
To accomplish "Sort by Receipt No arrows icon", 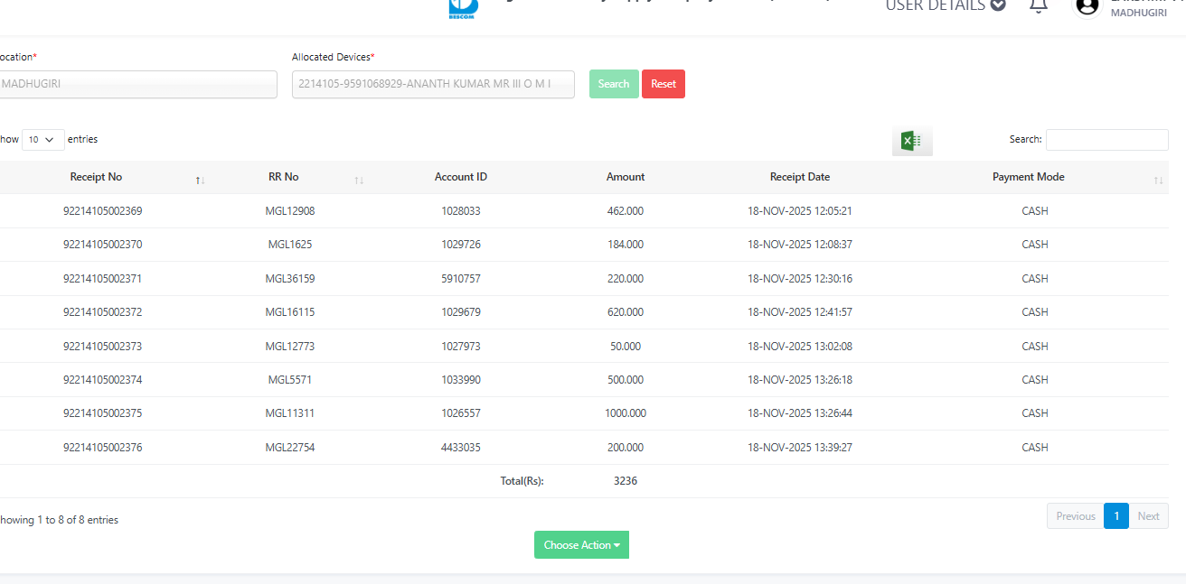I will 201,181.
